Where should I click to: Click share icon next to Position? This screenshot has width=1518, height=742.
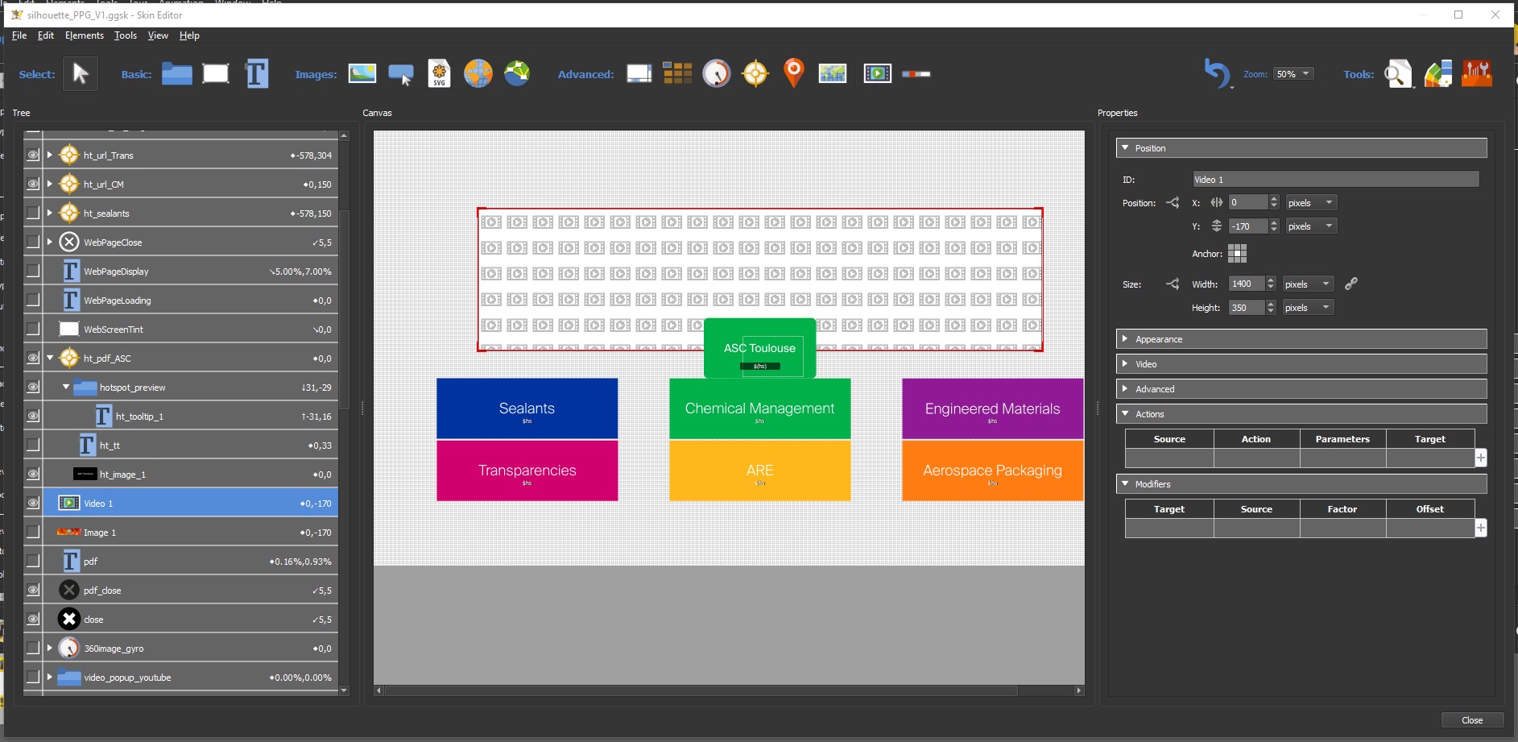pos(1173,203)
